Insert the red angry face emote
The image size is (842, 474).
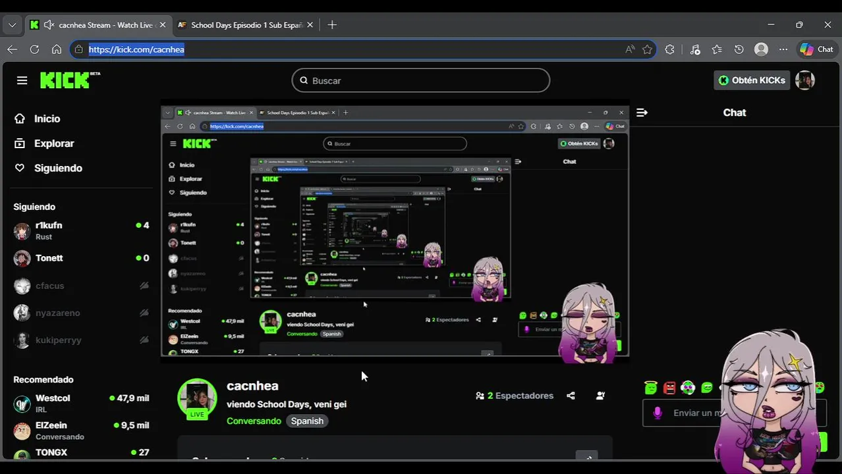click(x=669, y=388)
